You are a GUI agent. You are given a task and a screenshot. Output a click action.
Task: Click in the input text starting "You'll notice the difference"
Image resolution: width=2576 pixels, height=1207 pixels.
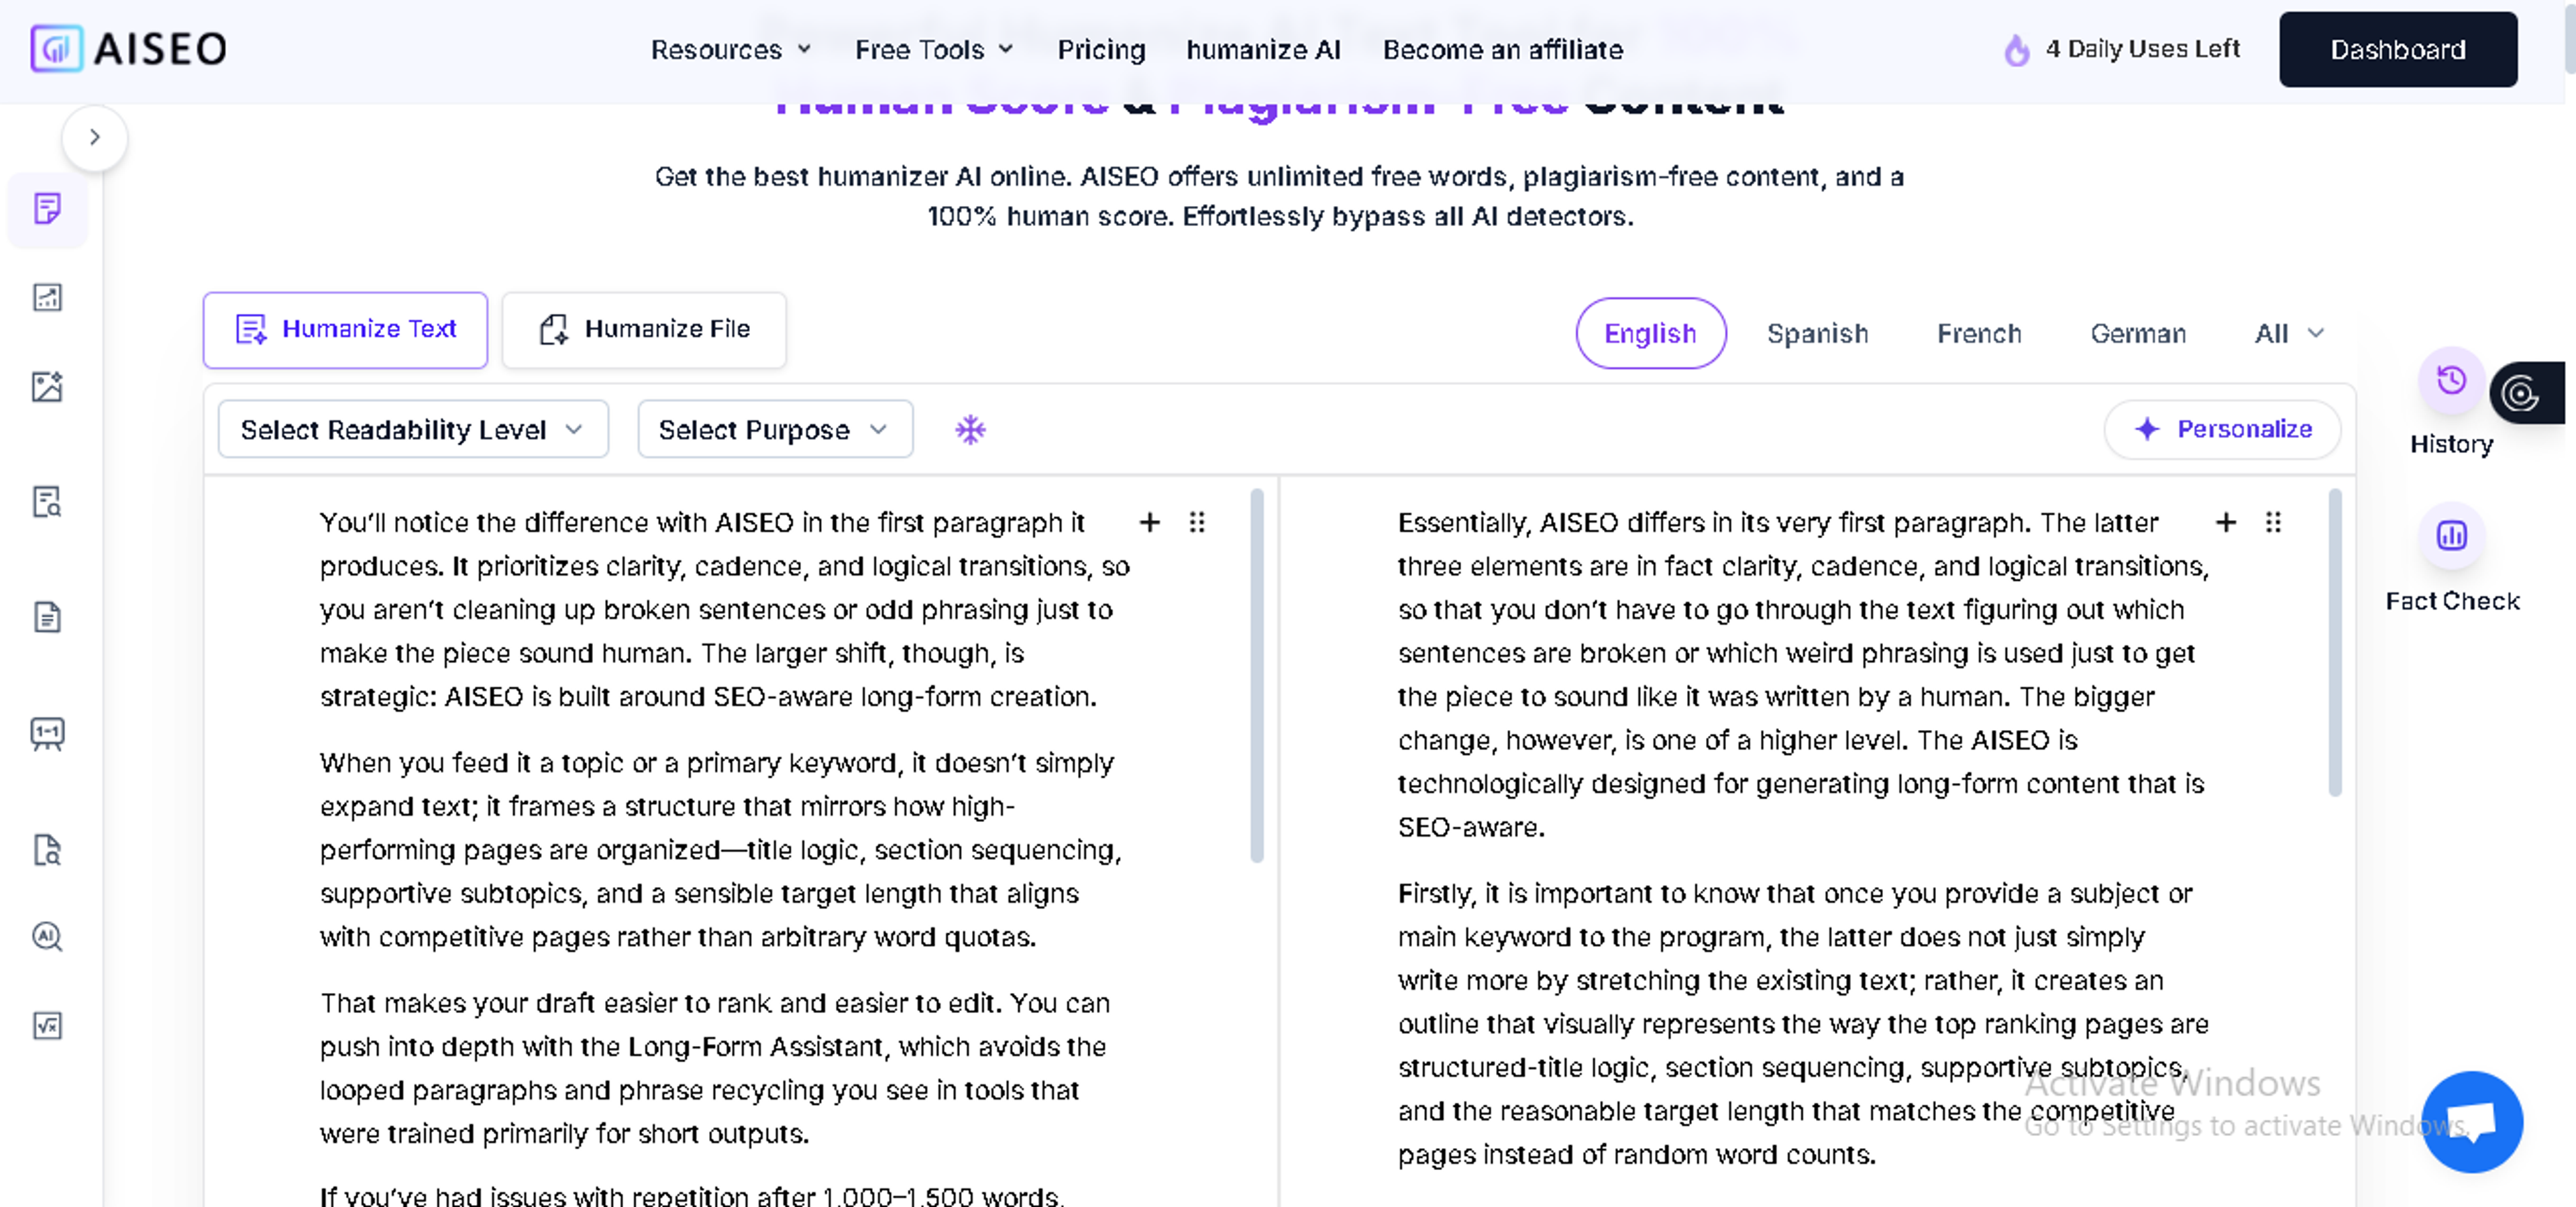[724, 609]
